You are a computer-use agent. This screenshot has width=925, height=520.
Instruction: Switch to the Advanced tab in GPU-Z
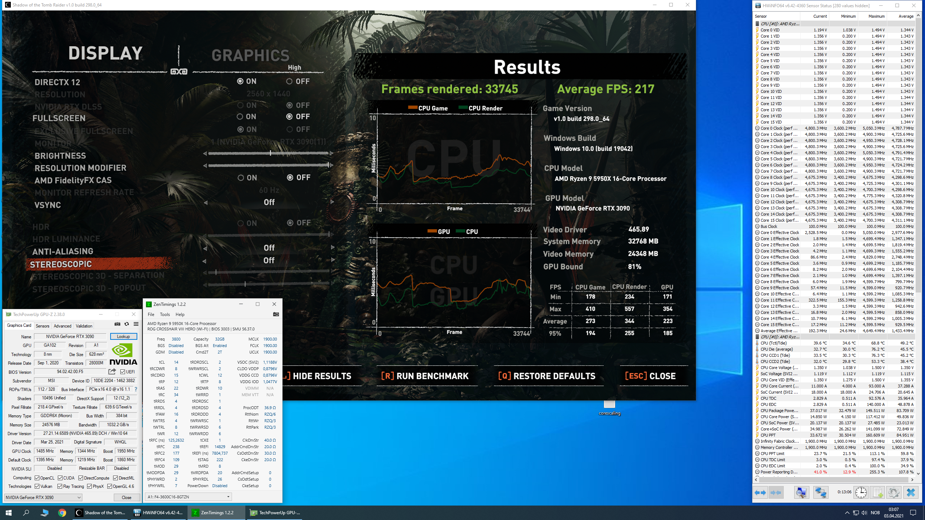click(63, 326)
